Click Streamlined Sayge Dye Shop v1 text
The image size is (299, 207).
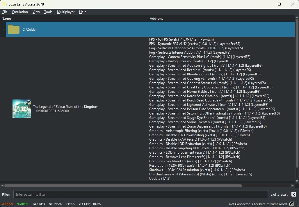207,118
